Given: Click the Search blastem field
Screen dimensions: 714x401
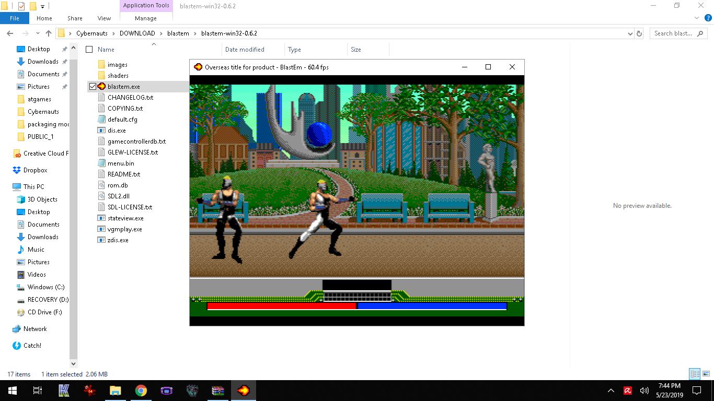Looking at the screenshot, I should [x=678, y=33].
